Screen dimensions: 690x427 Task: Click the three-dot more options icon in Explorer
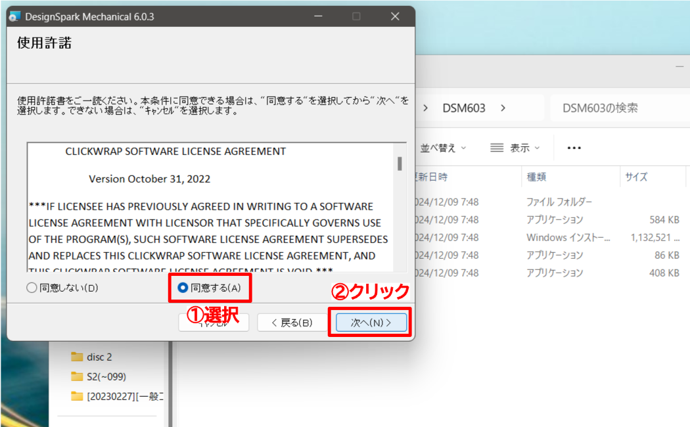574,148
